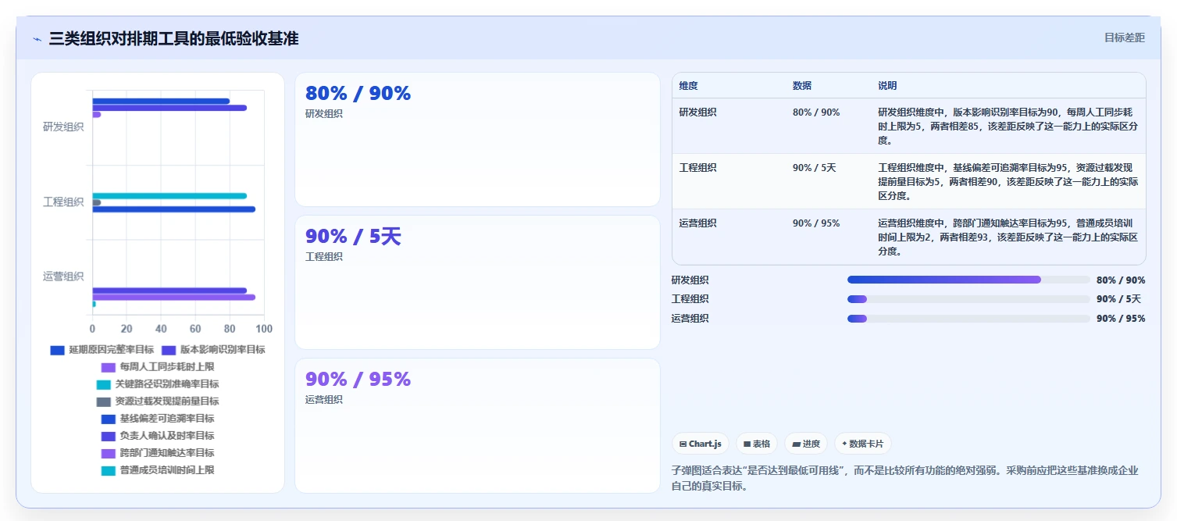Click the 表格 chip

[x=757, y=444]
